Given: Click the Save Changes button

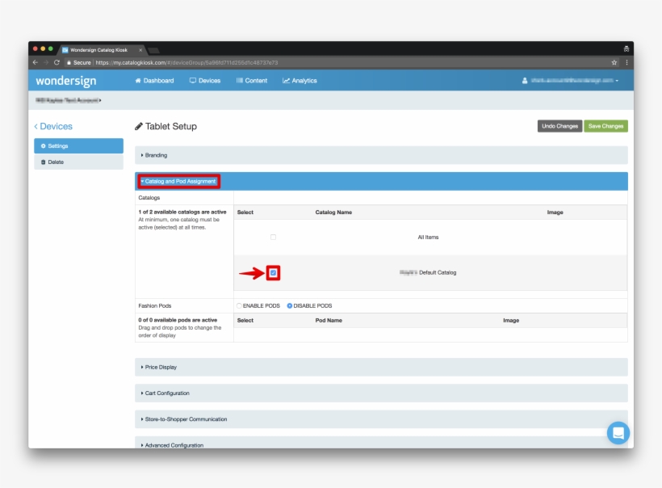Looking at the screenshot, I should click(605, 126).
